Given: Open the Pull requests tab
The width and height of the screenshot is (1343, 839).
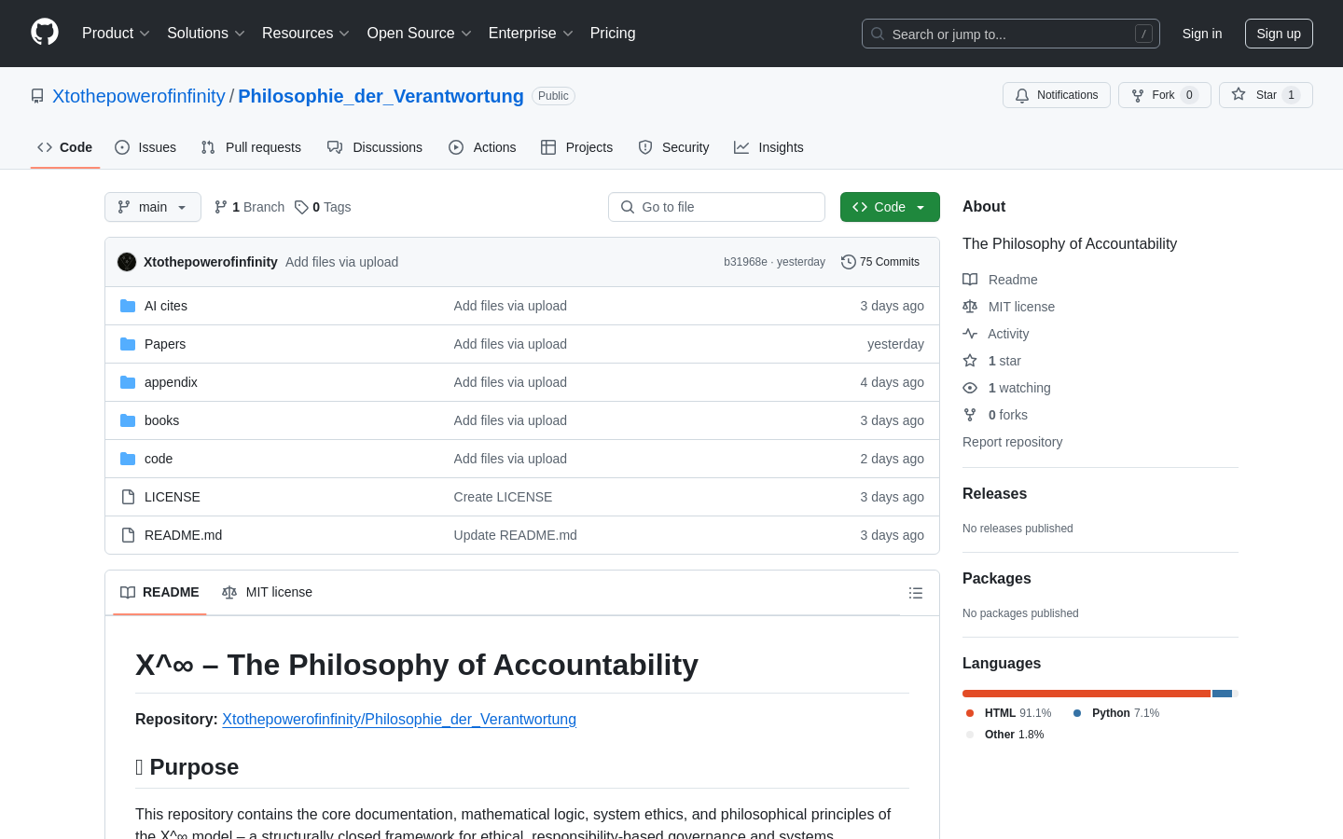Looking at the screenshot, I should [x=251, y=147].
